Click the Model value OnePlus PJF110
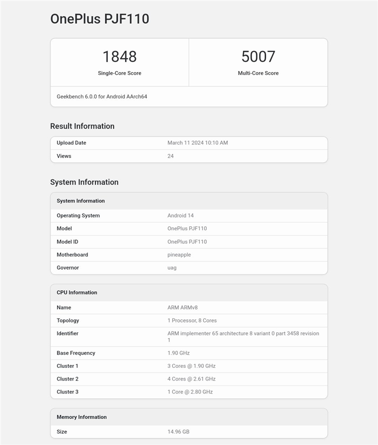 coord(187,228)
